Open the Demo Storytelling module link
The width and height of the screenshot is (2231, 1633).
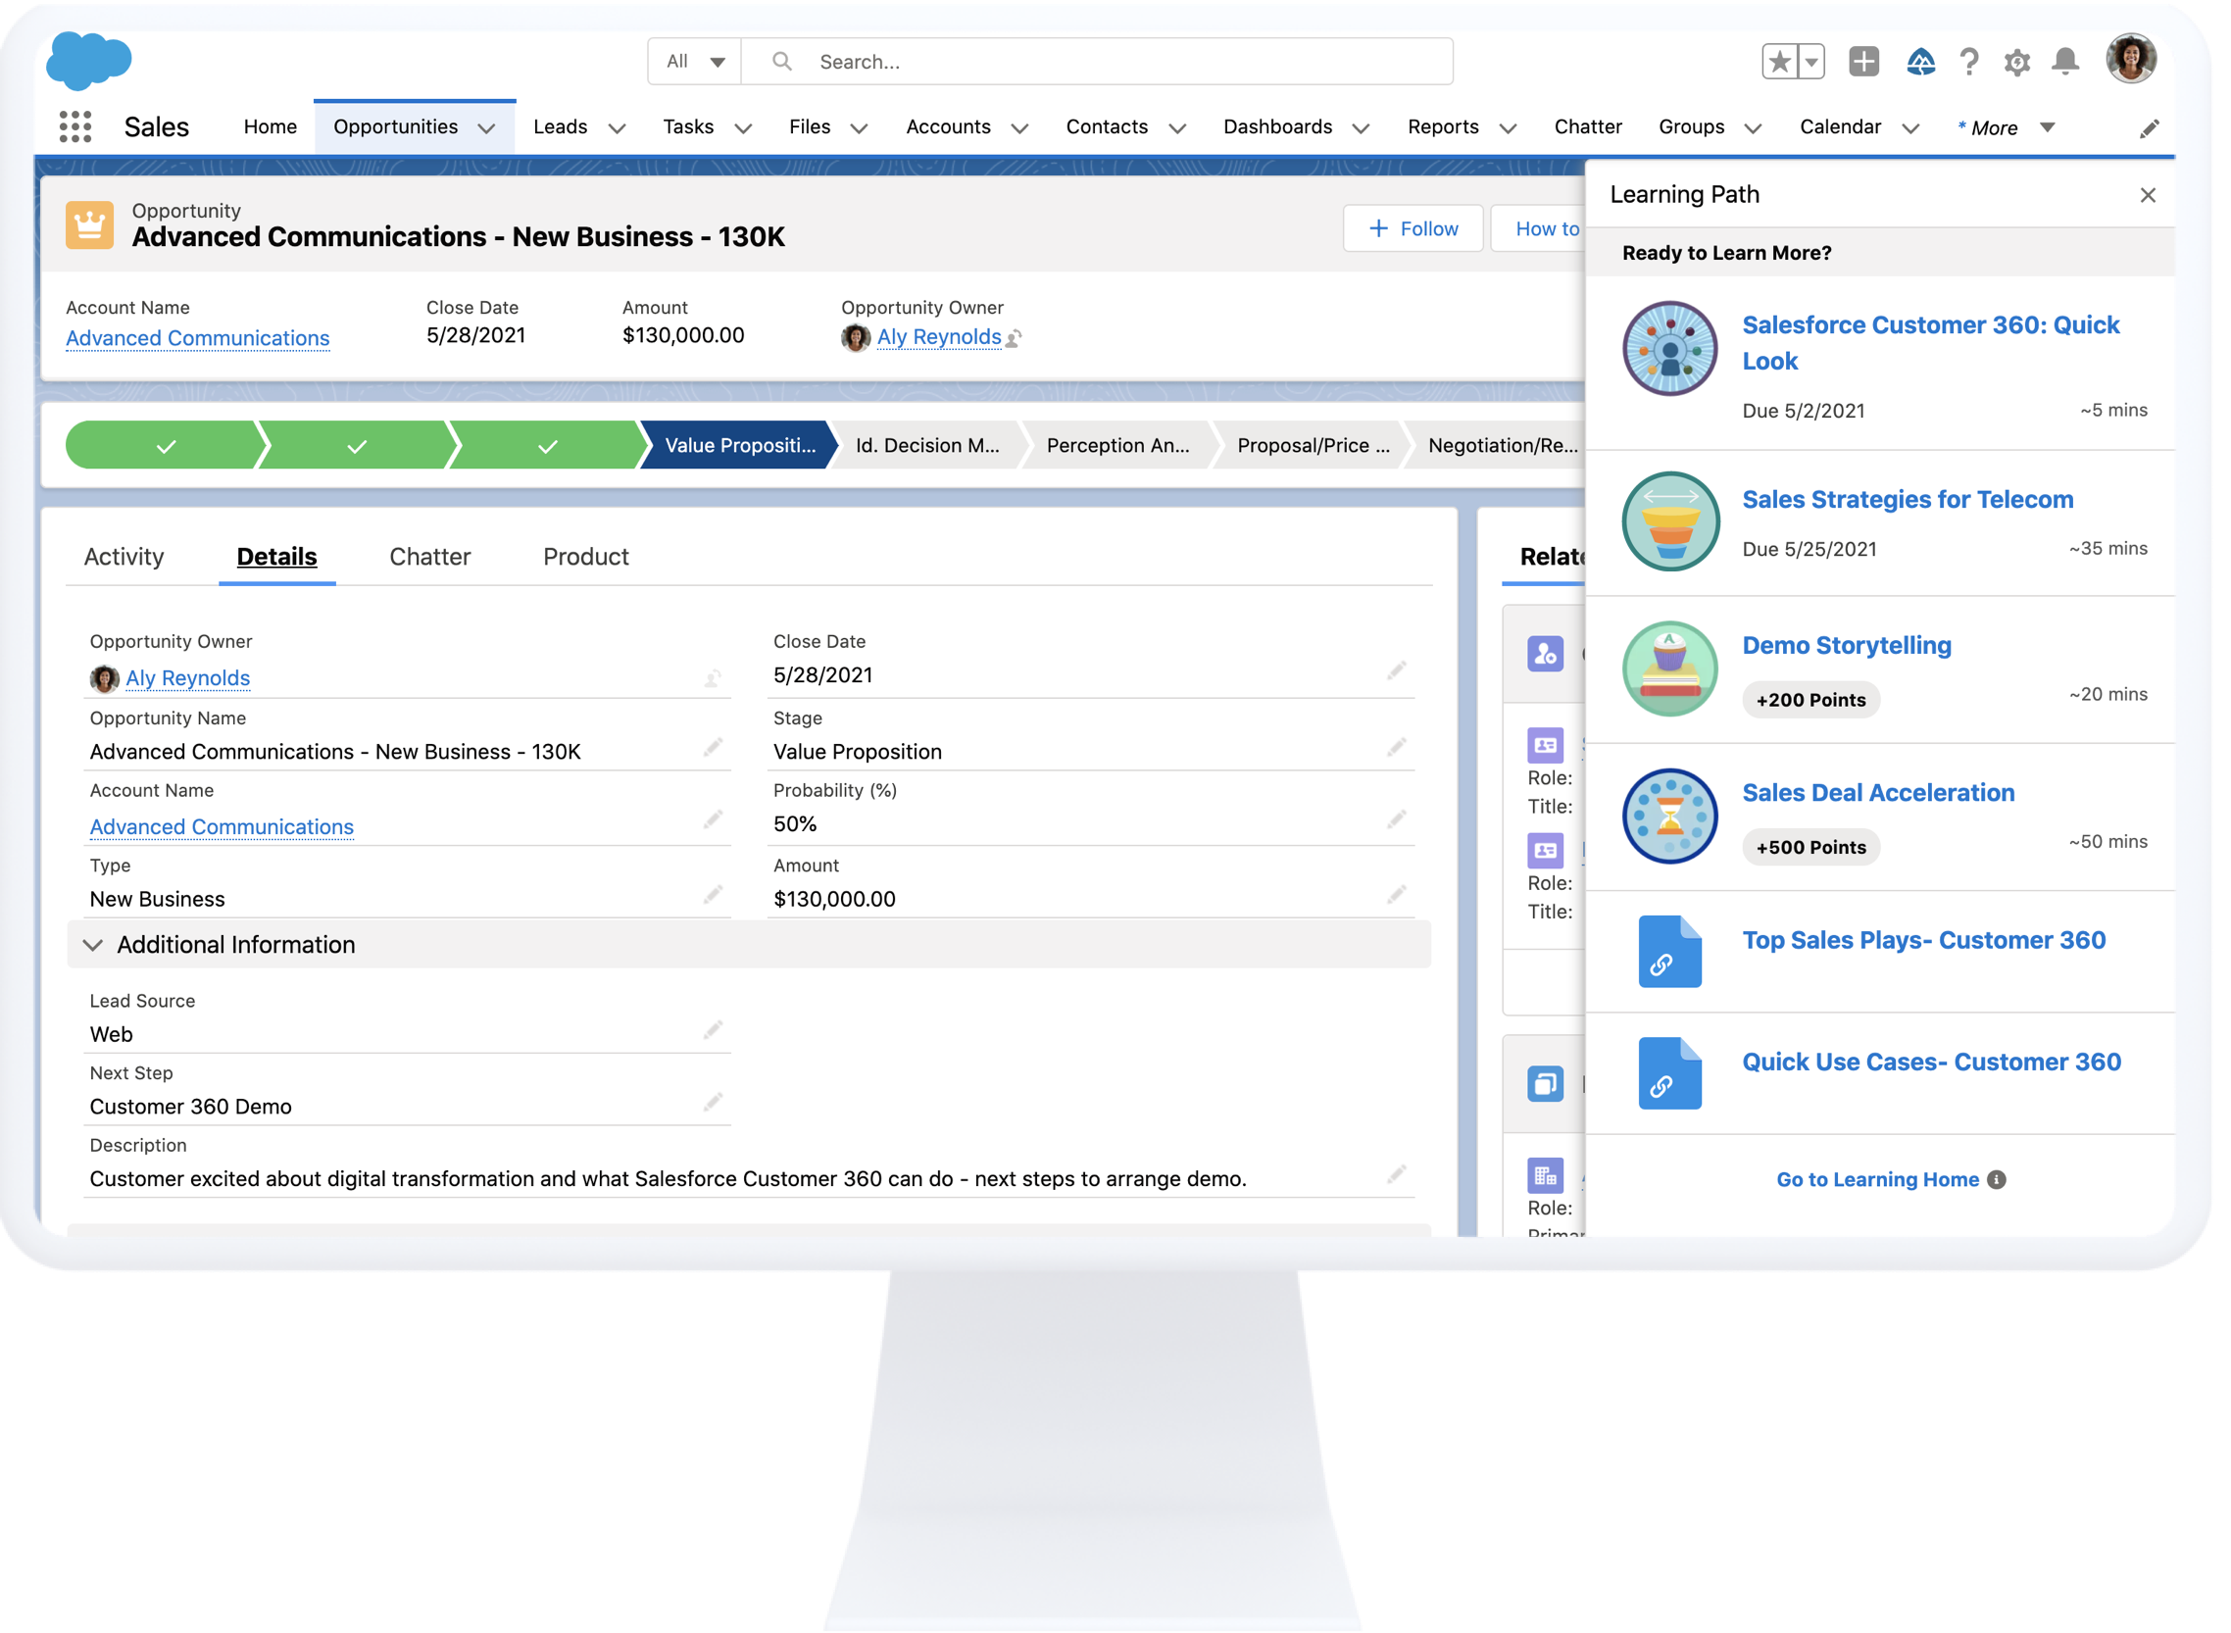click(1847, 646)
